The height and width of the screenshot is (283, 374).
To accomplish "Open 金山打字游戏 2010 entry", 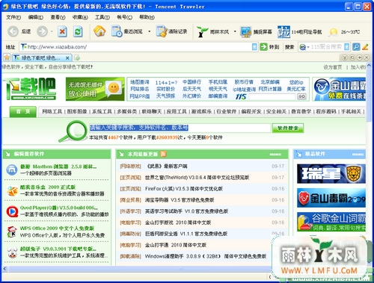I will point(178,223).
